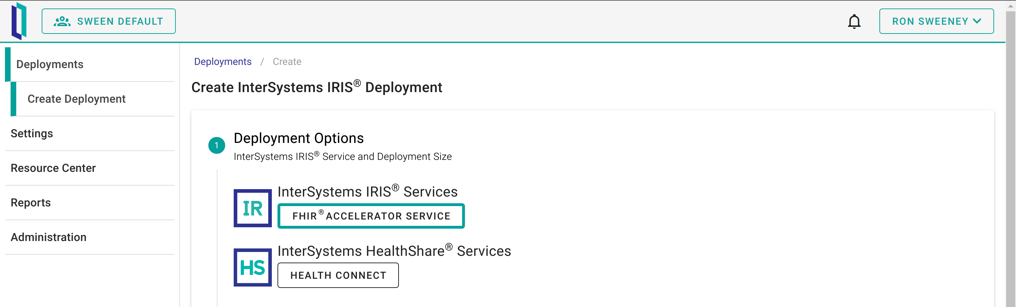Open the Ron Sweeney user dropdown
1016x307 pixels.
[936, 21]
